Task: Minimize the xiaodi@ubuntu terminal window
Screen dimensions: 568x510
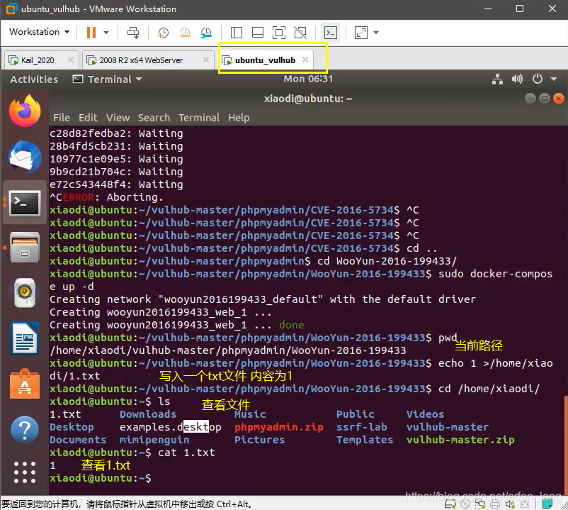Action: [530, 99]
